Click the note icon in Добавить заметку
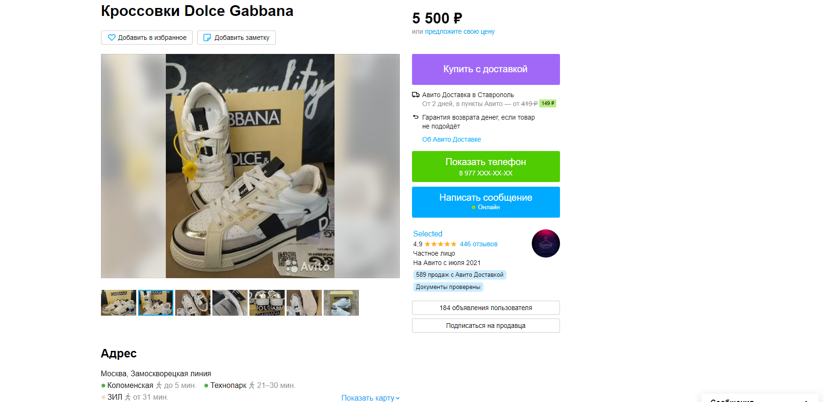Viewport: 824px width, 402px height. [x=207, y=38]
